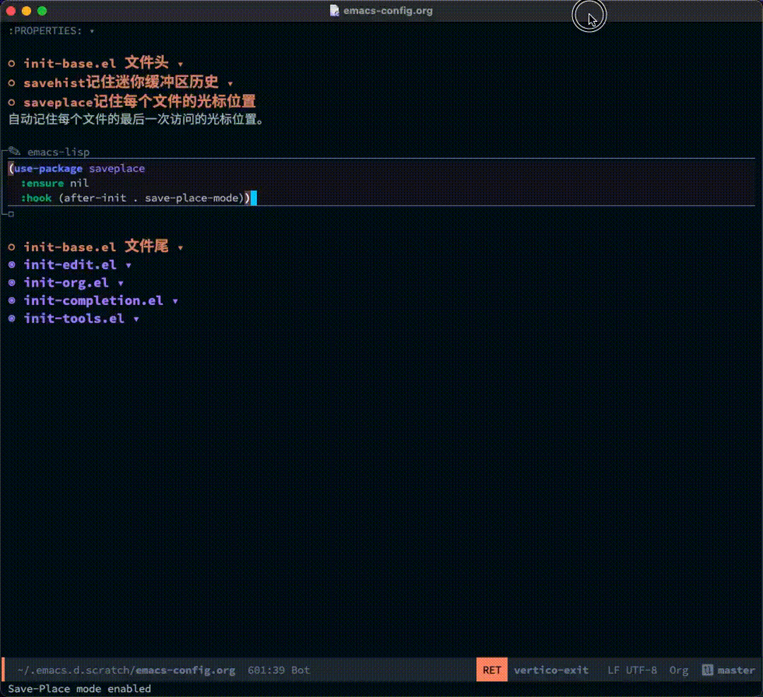Viewport: 763px width, 697px height.
Task: Click the Save-Place mode enabled echo message
Action: (79, 689)
